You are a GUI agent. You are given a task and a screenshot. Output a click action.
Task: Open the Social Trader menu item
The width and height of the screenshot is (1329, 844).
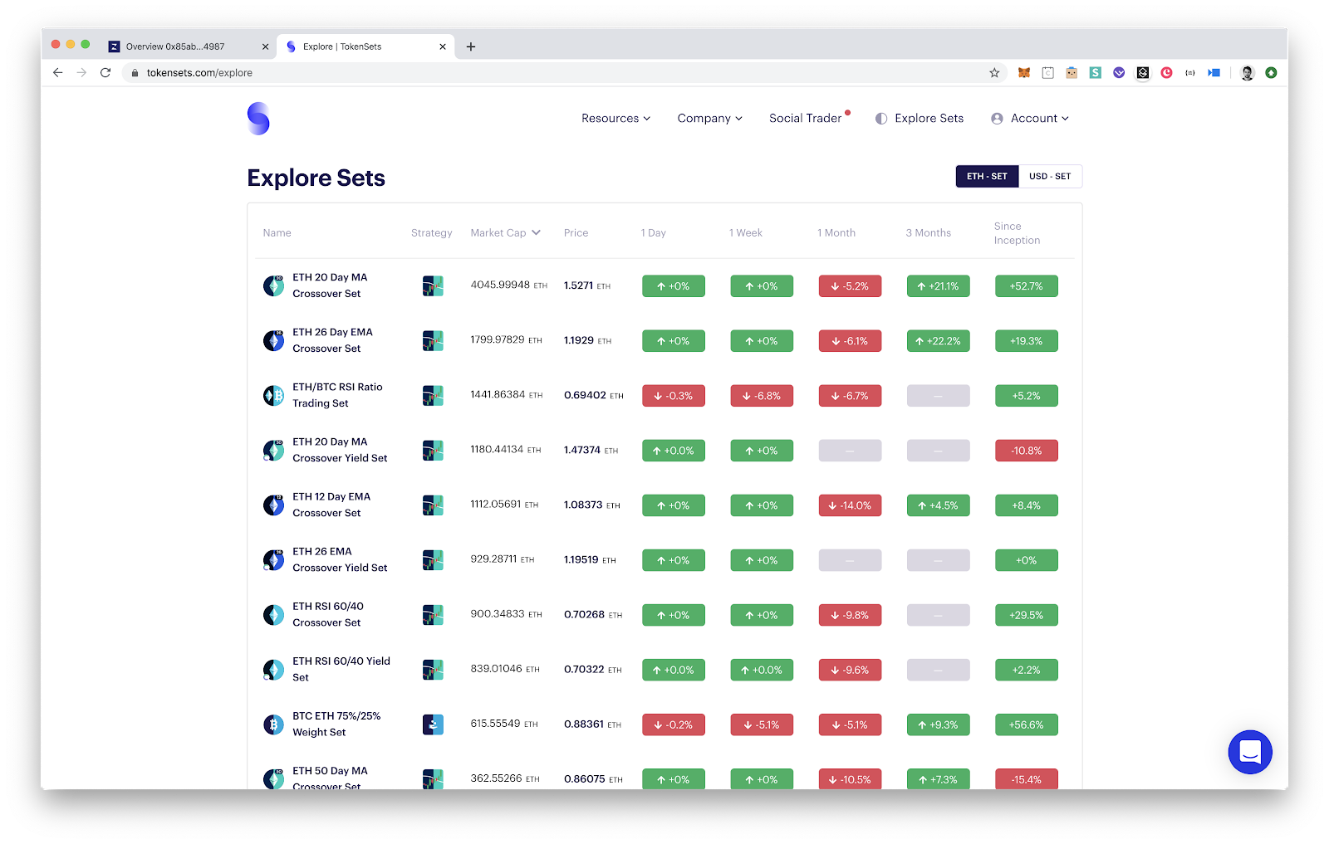pos(805,119)
